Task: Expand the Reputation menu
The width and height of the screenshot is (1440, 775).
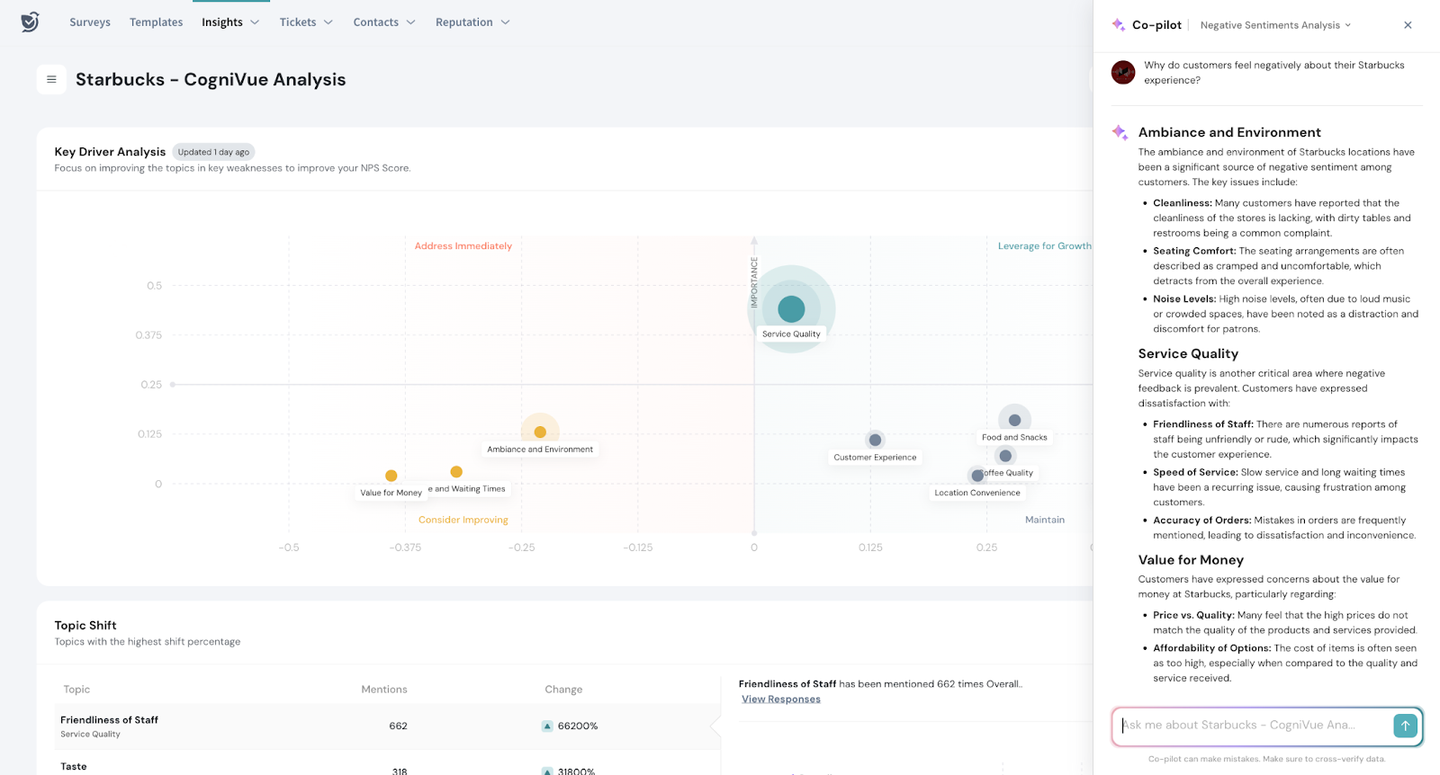Action: (472, 22)
